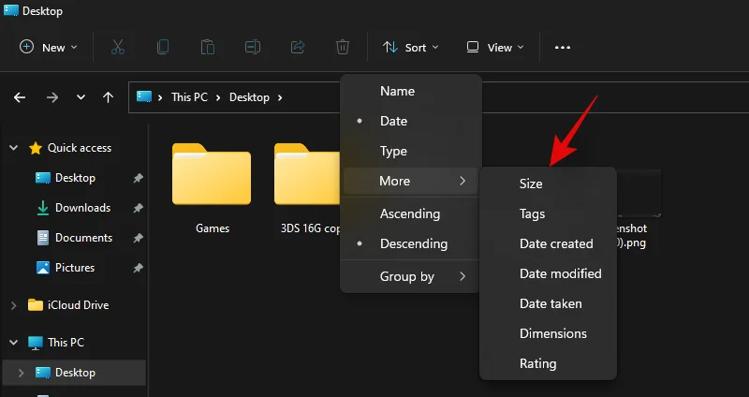The height and width of the screenshot is (397, 749).
Task: Select Date modified in submenu
Action: click(548, 273)
